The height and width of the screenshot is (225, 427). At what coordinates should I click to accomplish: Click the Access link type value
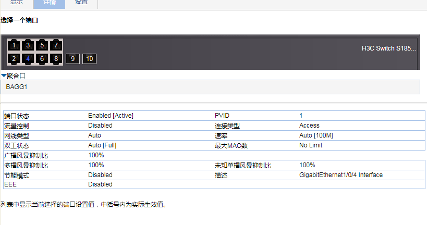(x=309, y=126)
